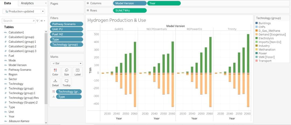This screenshot has height=125, width=291.
Task: Click the search magnifier icon in Data pane
Action: pos(34,21)
